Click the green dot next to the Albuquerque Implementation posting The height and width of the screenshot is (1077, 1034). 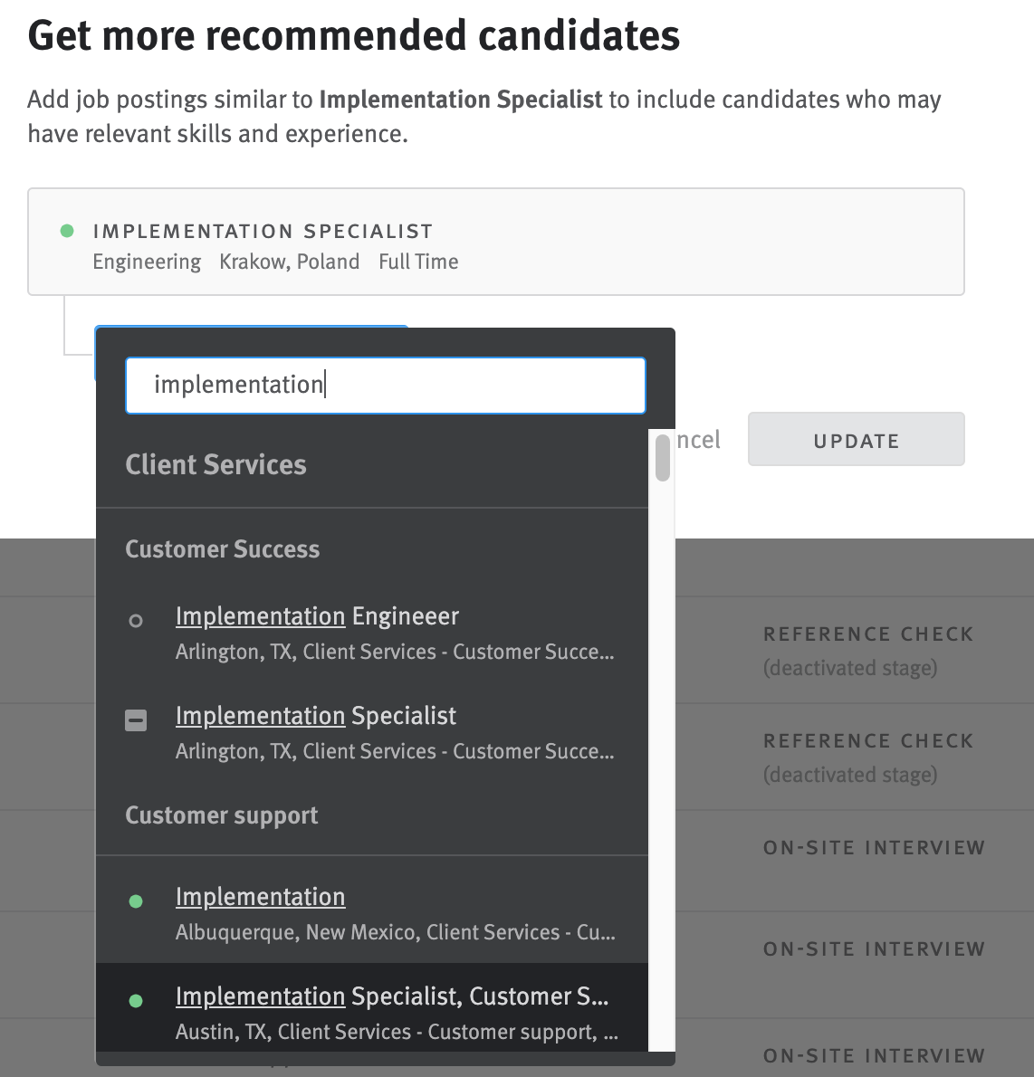point(136,901)
